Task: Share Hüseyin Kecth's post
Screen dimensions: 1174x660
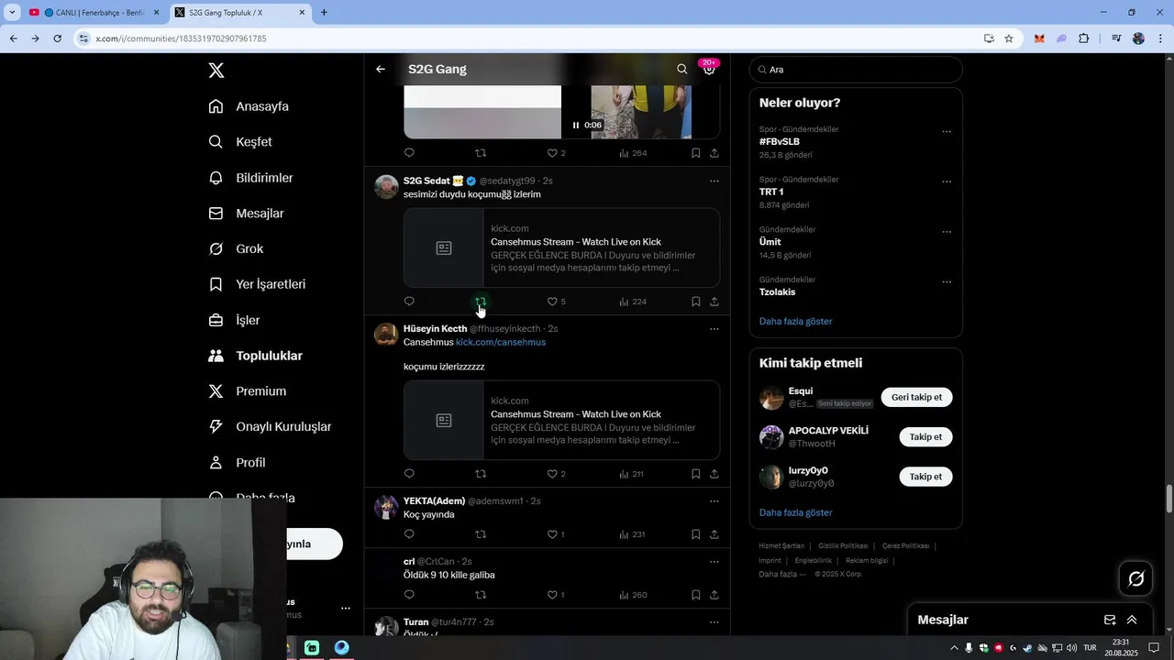Action: coord(714,474)
